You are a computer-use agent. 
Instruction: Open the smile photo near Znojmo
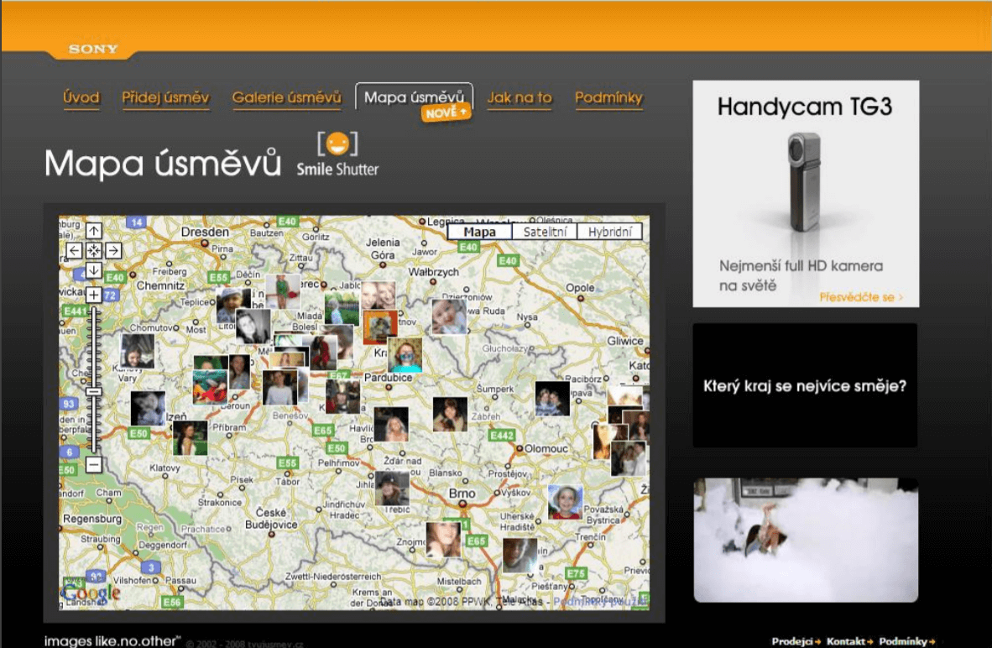pos(443,539)
